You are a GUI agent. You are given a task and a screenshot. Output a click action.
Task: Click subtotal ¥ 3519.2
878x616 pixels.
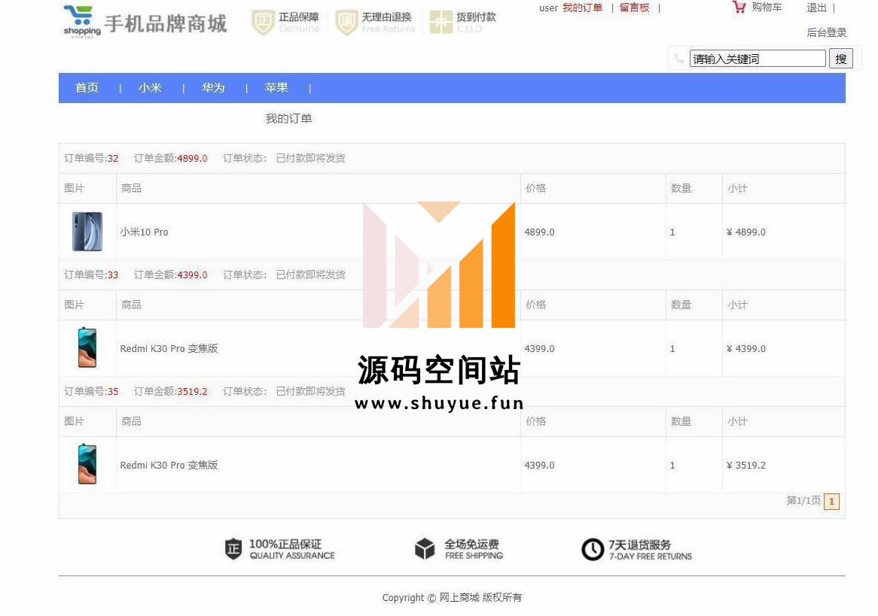[x=746, y=465]
